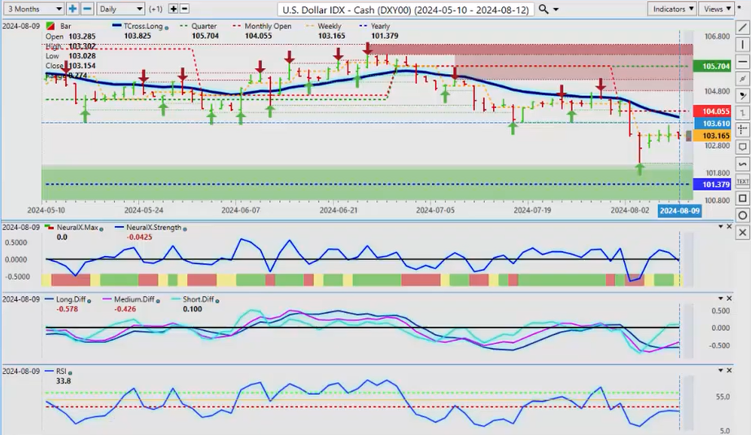Toggle the NeuralX.Strength legend dot
751x435 pixels.
click(x=185, y=228)
